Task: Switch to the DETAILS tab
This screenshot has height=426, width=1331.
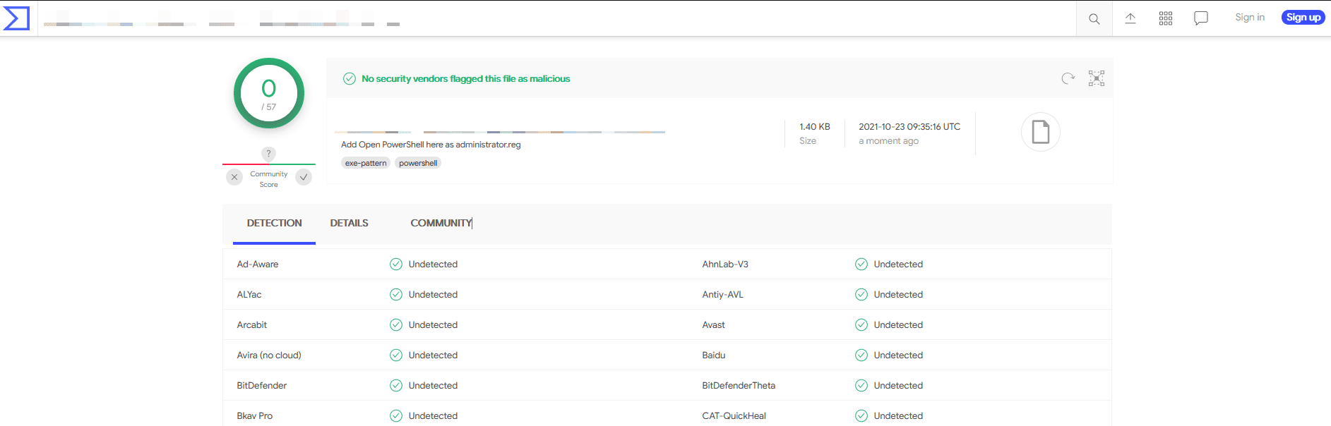Action: (349, 223)
